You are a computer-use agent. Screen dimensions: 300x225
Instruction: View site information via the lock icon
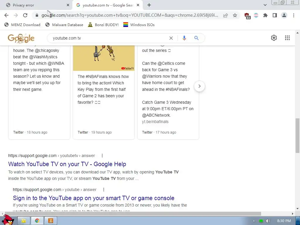coord(37,15)
